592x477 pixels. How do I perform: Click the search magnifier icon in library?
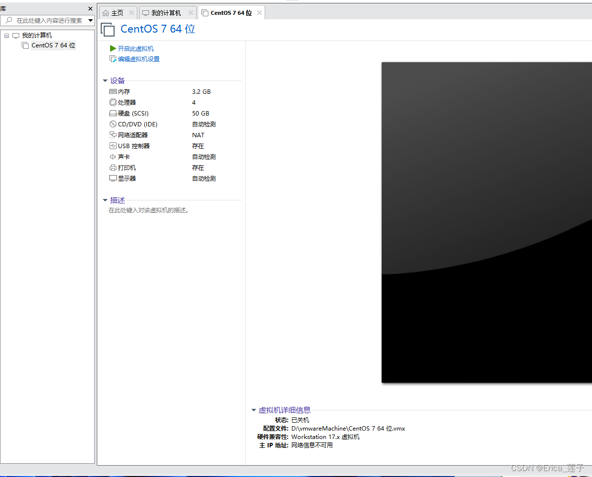[x=9, y=20]
